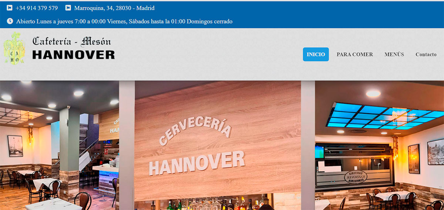Click the phone number +34 914 379 579
Screen dimensions: 444x210
click(x=37, y=8)
